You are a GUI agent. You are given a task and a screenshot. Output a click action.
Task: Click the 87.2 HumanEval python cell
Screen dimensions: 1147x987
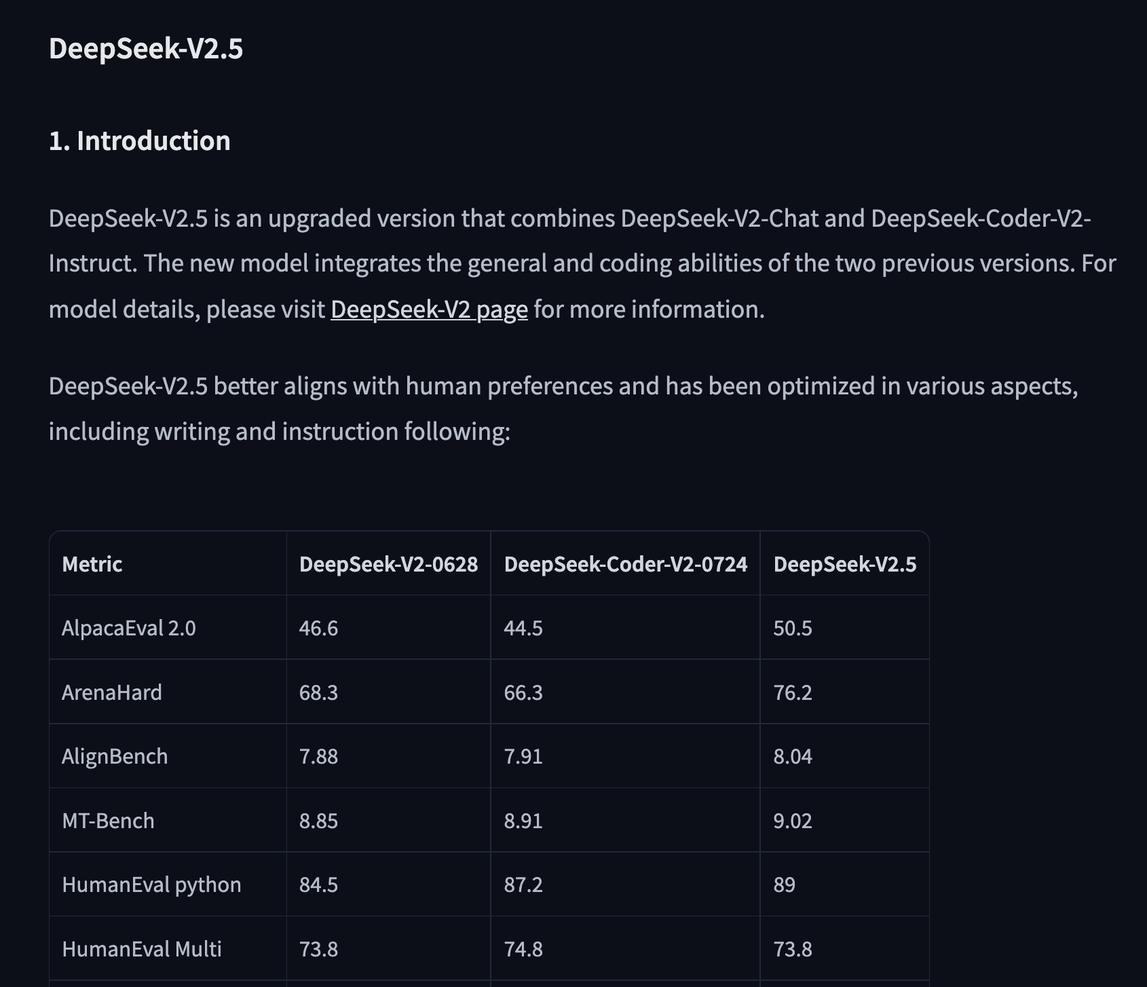click(523, 884)
